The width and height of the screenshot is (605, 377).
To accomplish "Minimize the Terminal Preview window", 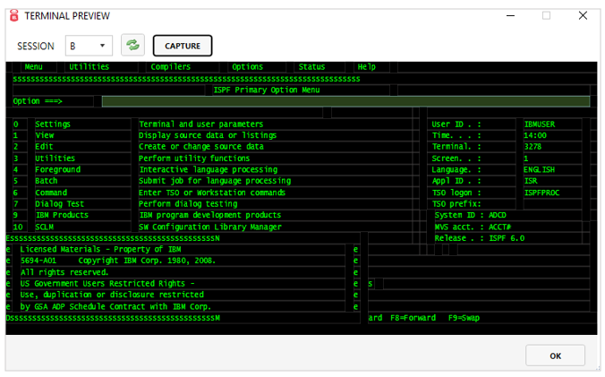I will click(510, 16).
